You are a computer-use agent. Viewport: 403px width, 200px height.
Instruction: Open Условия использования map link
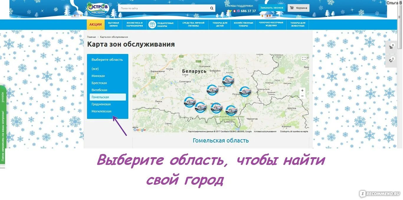[x=265, y=131]
